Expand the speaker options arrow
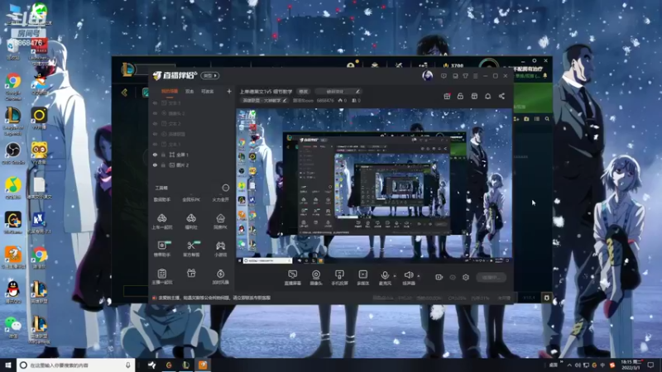The width and height of the screenshot is (662, 372). coord(419,276)
